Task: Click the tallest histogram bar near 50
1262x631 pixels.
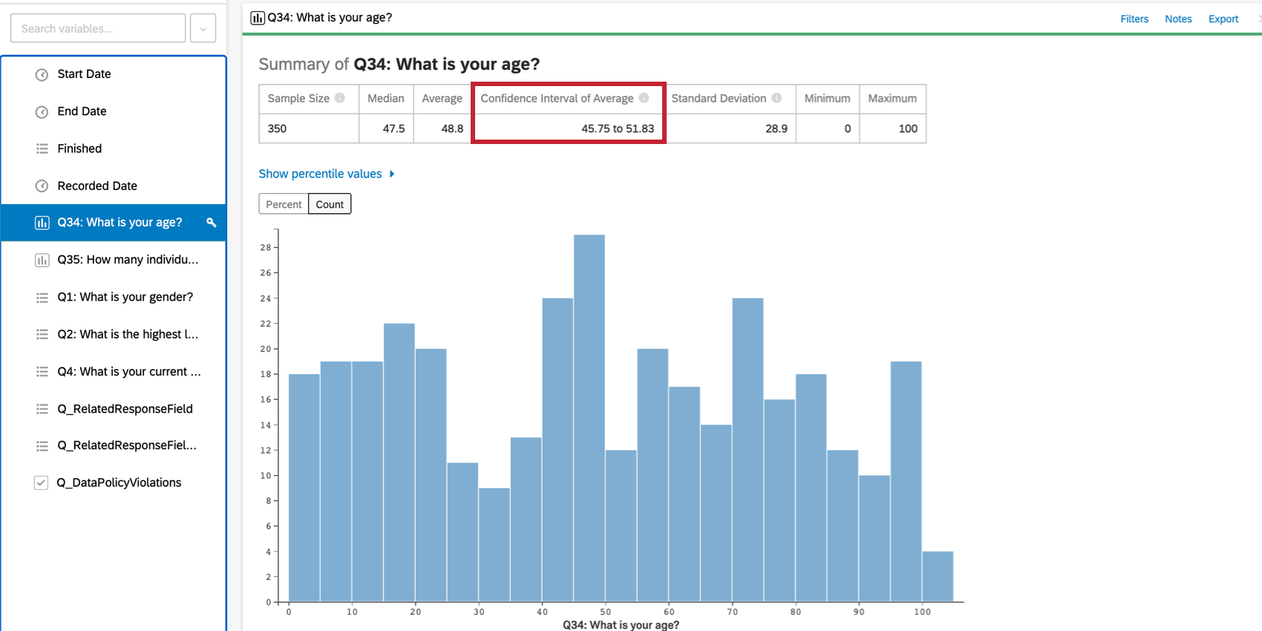Action: 589,418
